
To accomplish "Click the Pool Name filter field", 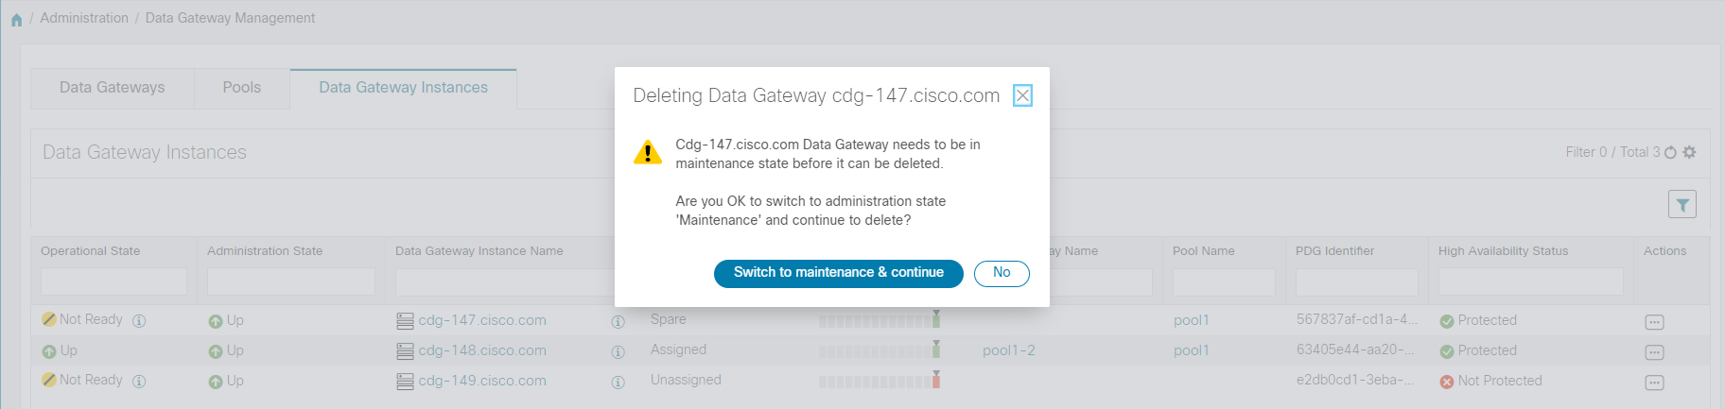I will (1224, 281).
